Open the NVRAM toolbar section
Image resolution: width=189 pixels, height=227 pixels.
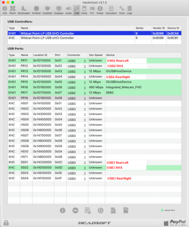(36, 10)
